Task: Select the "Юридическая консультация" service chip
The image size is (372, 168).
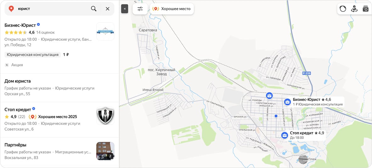Action: (33, 55)
